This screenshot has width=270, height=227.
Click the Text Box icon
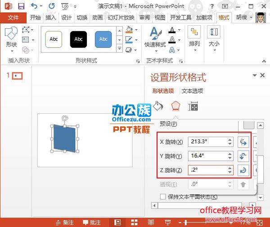(x=26, y=40)
